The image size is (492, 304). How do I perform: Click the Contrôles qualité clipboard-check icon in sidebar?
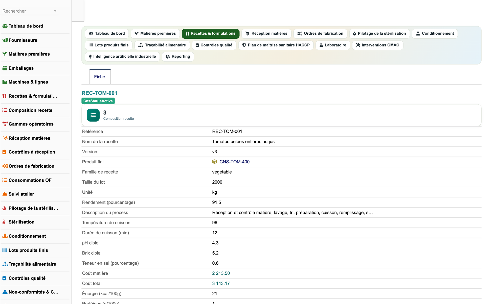4,278
